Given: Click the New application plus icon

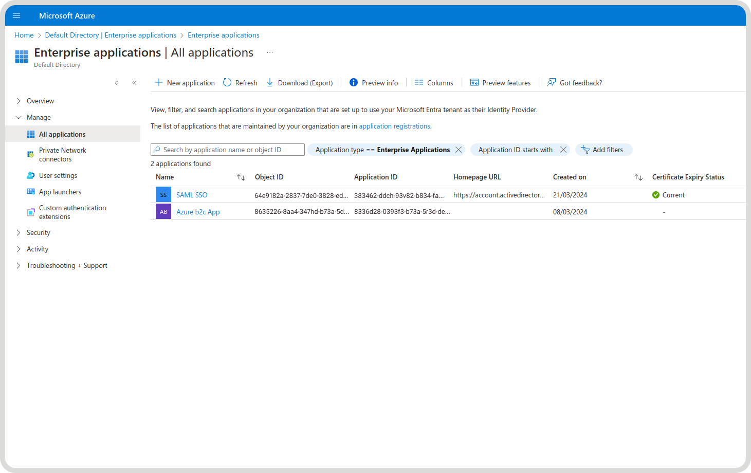Looking at the screenshot, I should 159,82.
